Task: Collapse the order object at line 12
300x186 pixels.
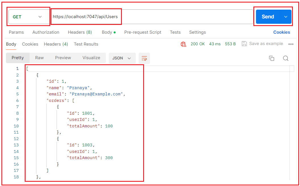Action: click(x=58, y=139)
